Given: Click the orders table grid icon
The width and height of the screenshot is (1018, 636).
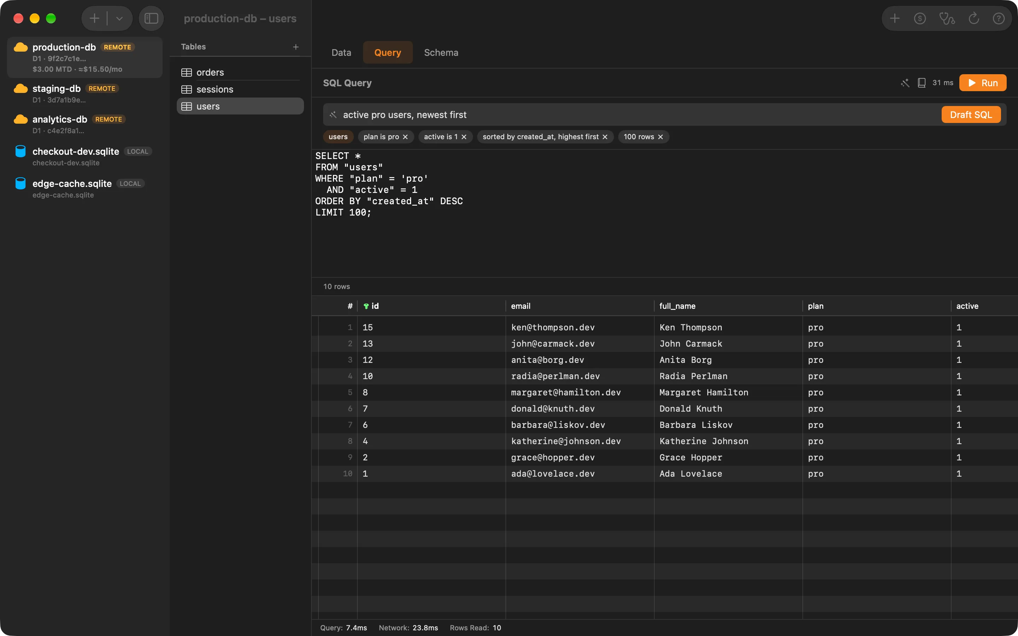Looking at the screenshot, I should pyautogui.click(x=186, y=72).
